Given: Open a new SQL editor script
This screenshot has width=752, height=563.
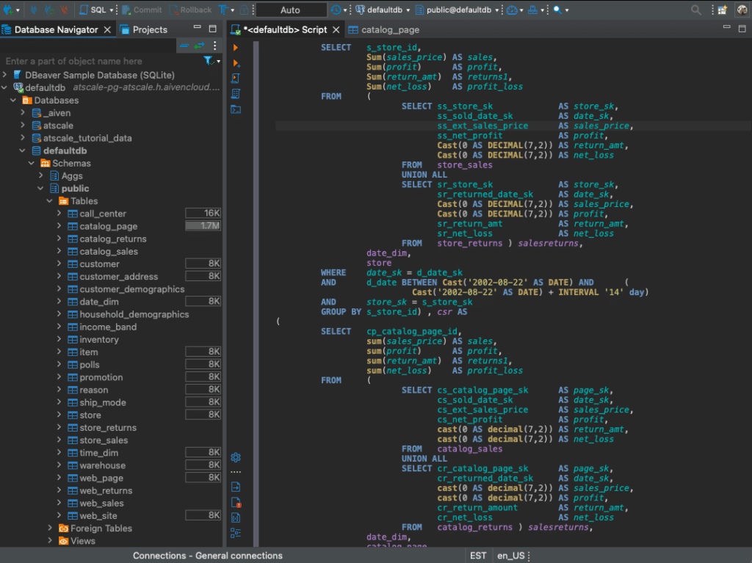Looking at the screenshot, I should point(93,10).
